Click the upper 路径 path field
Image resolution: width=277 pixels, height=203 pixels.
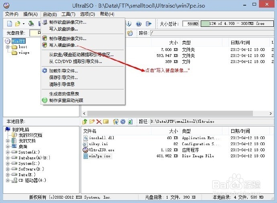click(x=212, y=33)
